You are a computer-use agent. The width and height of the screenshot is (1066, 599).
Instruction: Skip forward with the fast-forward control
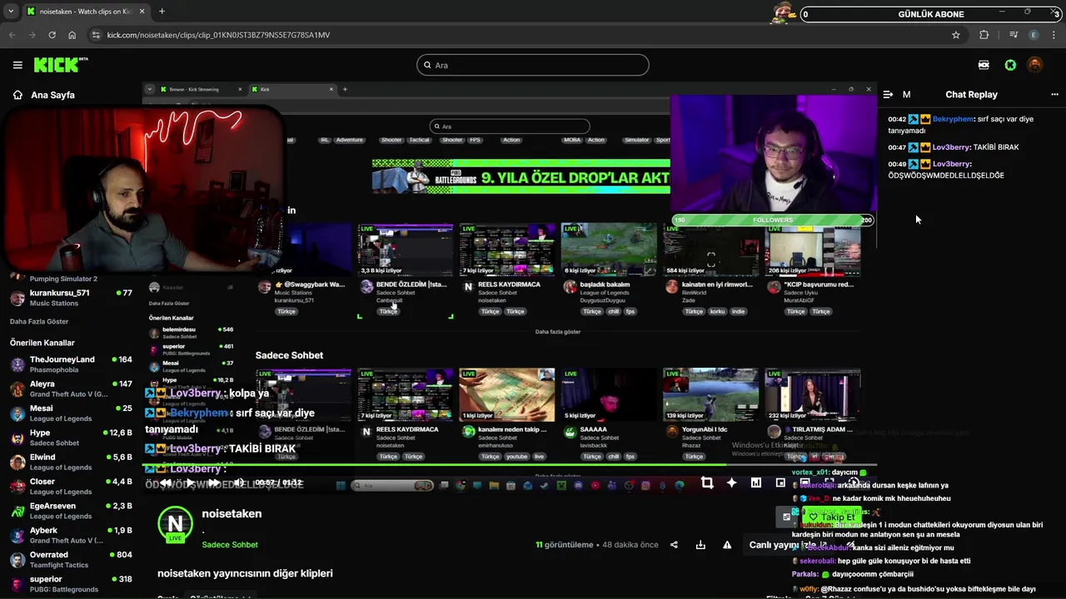[x=214, y=483]
